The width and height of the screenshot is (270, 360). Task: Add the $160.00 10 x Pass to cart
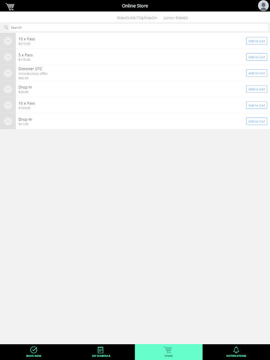coord(256,105)
